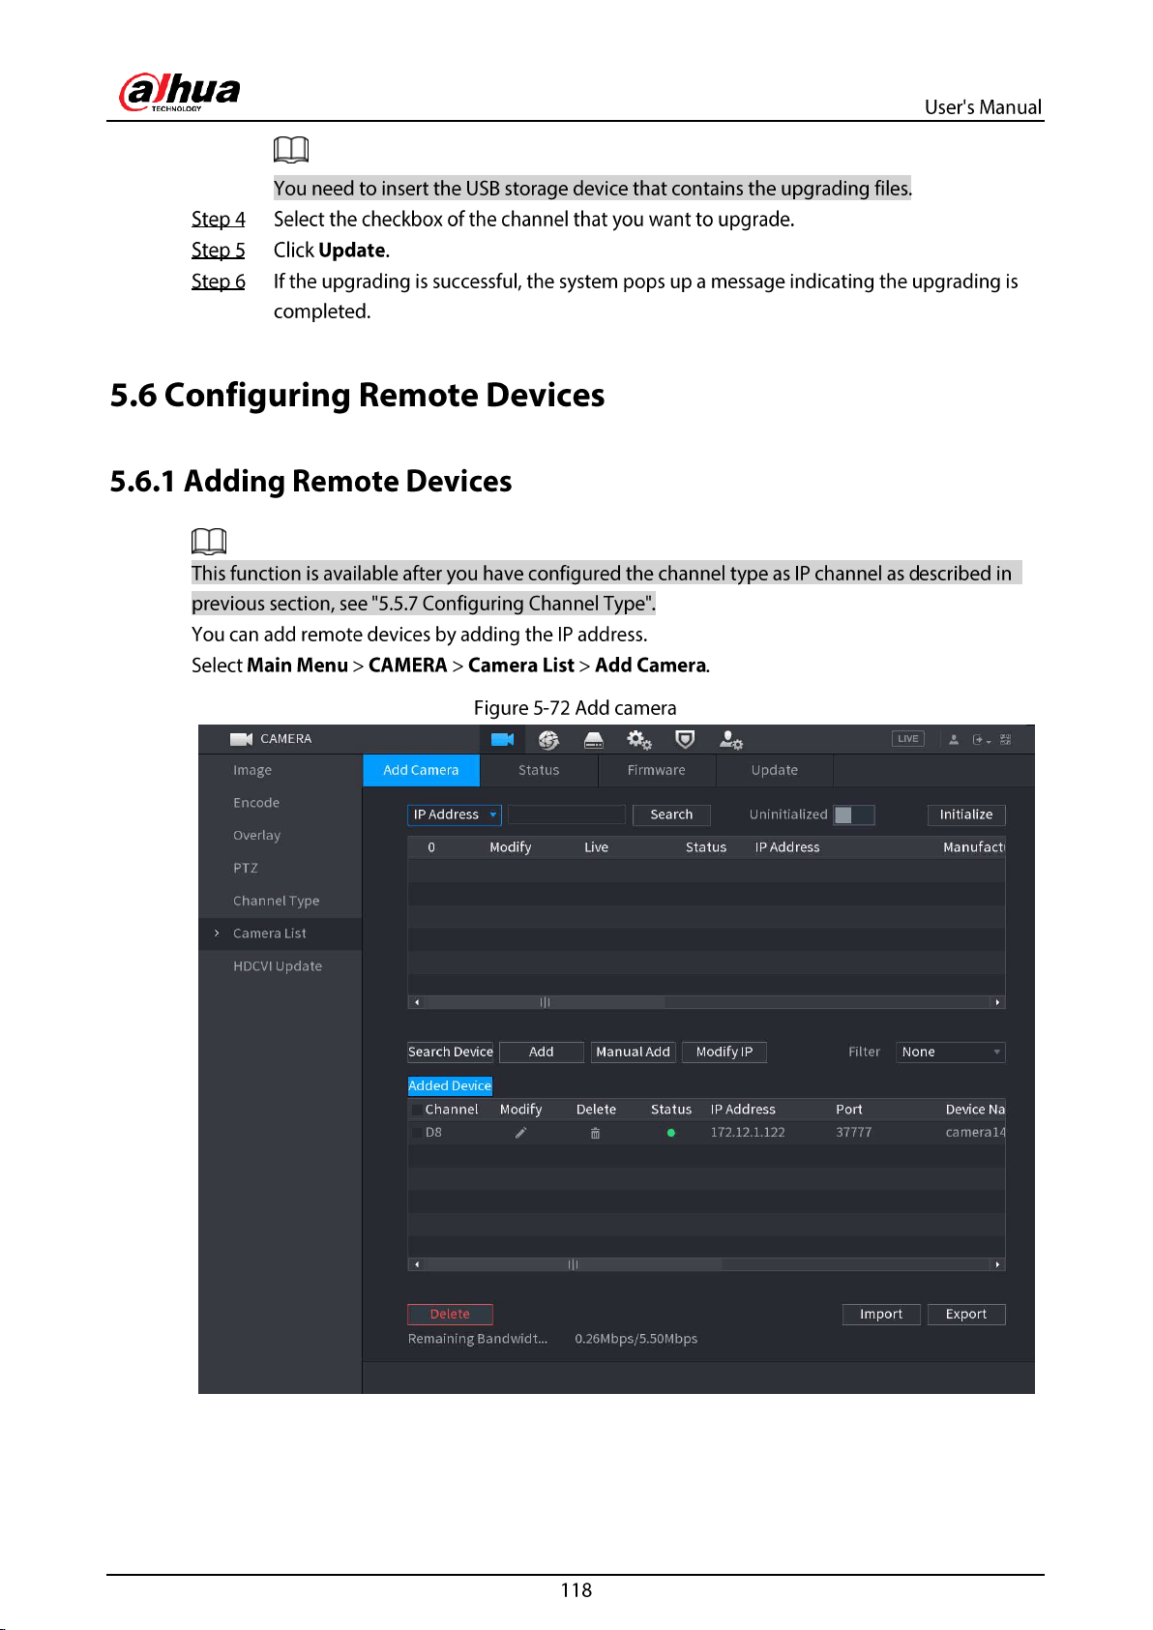
Task: Click the Add button
Action: pos(542,1052)
